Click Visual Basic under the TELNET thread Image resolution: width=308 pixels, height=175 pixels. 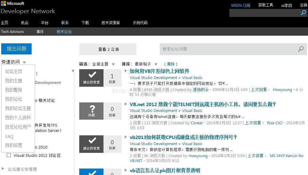tap(192, 111)
